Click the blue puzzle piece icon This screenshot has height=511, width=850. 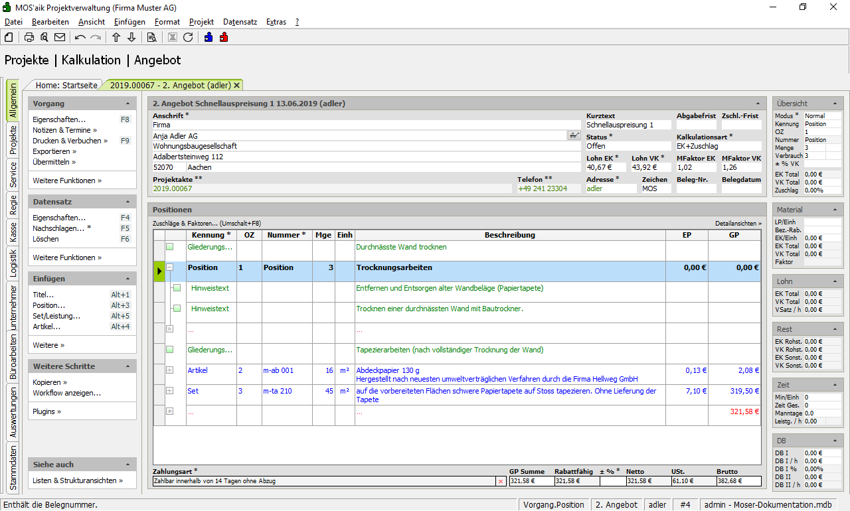point(209,37)
